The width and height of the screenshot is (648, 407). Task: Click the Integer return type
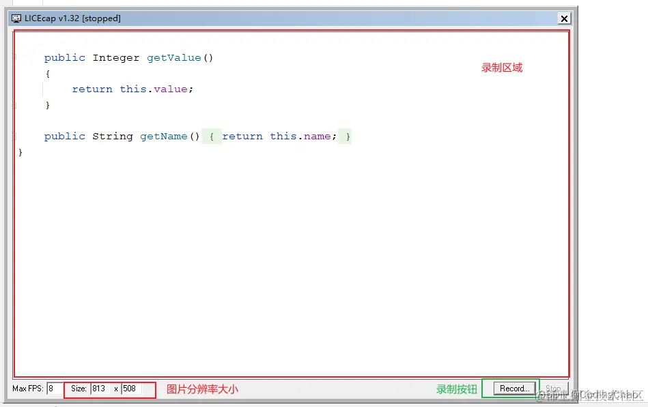pyautogui.click(x=115, y=58)
